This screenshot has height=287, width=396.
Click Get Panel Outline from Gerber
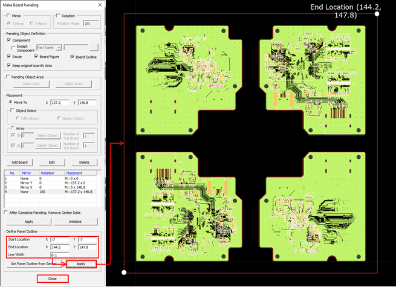point(34,264)
